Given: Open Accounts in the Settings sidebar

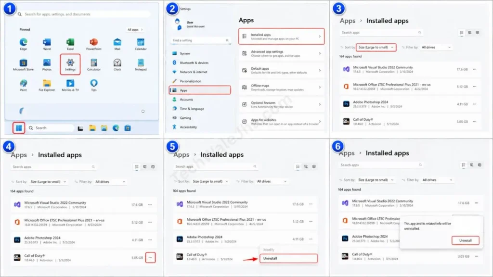Looking at the screenshot, I should [200, 100].
